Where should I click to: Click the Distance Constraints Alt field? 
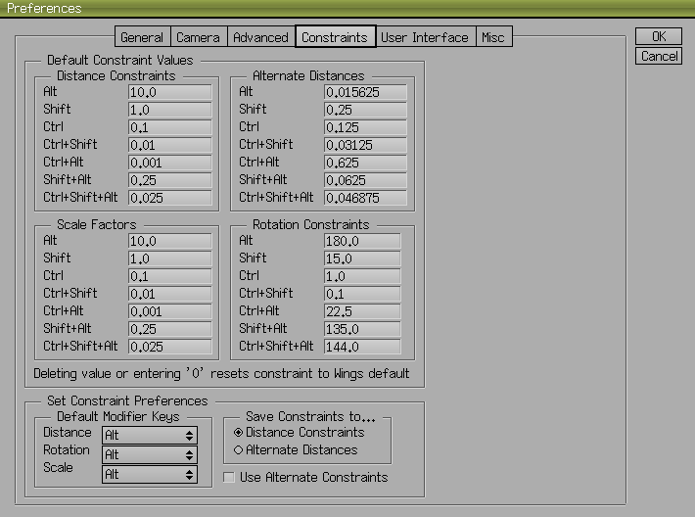click(170, 92)
